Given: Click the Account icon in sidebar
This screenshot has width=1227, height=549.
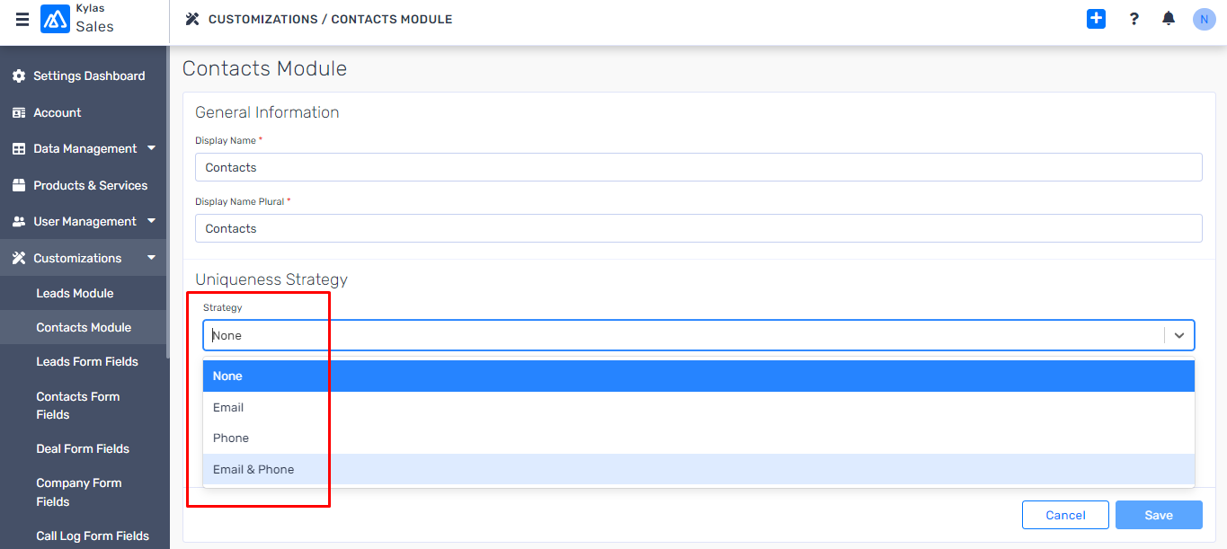Looking at the screenshot, I should [x=19, y=113].
